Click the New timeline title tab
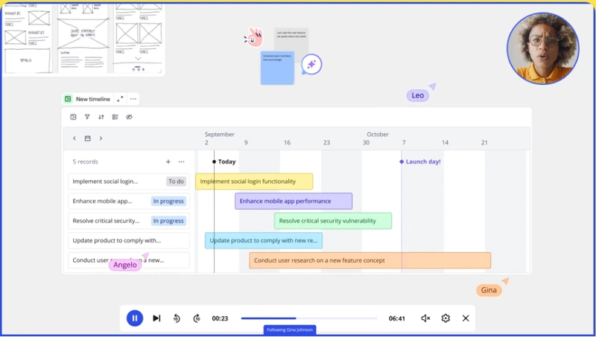Image resolution: width=596 pixels, height=337 pixels. pos(87,99)
